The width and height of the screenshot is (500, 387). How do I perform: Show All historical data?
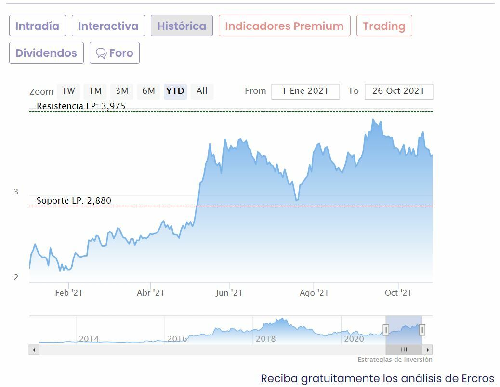202,91
